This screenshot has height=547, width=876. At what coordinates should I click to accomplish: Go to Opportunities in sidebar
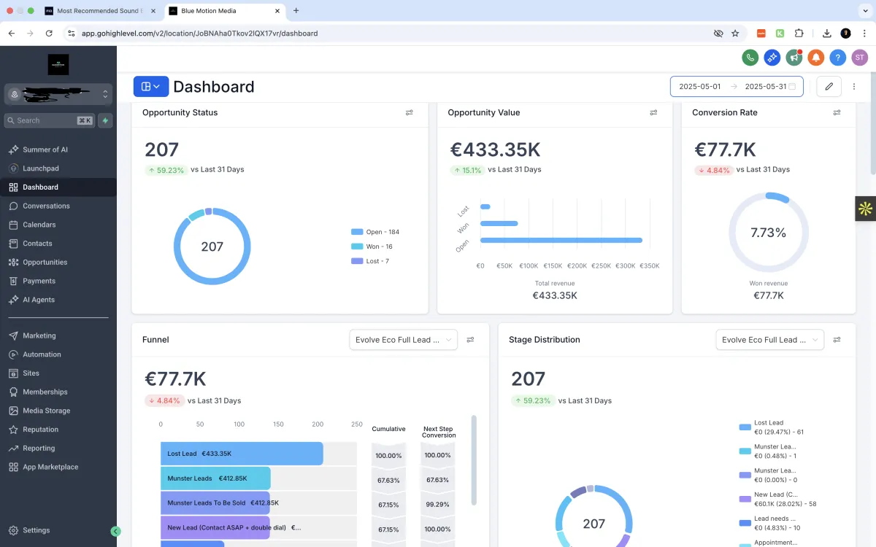45,263
